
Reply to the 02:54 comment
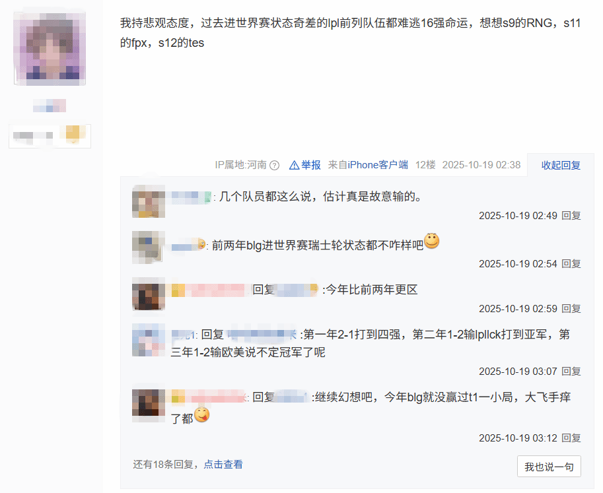coord(571,263)
